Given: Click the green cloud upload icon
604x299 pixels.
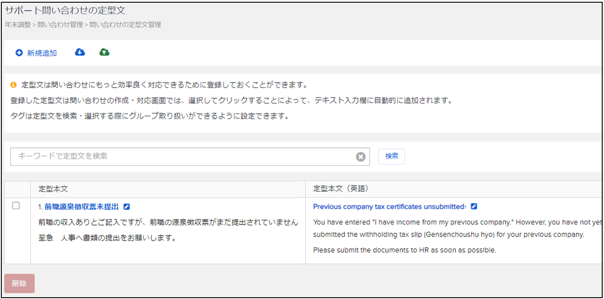Looking at the screenshot, I should pos(104,53).
